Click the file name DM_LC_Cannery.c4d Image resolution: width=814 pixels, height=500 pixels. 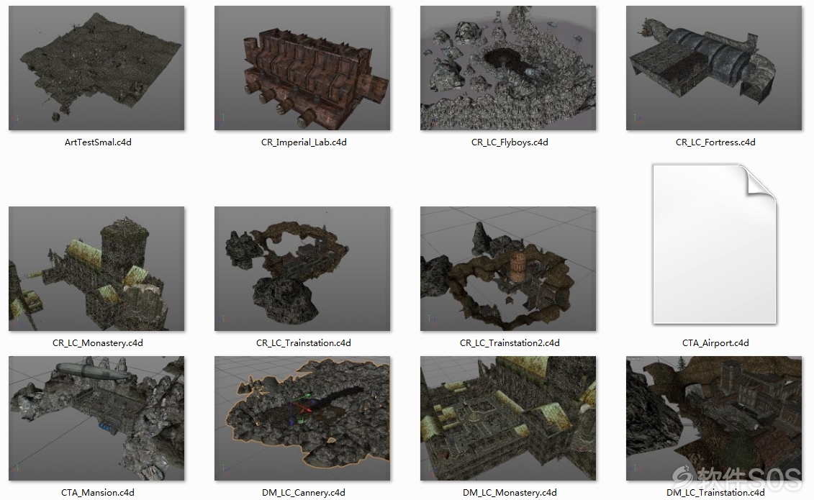pyautogui.click(x=304, y=492)
